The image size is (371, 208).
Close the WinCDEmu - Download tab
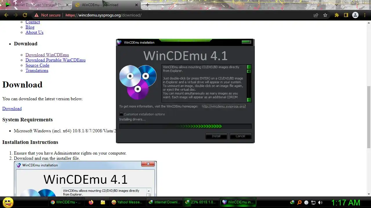(136, 5)
